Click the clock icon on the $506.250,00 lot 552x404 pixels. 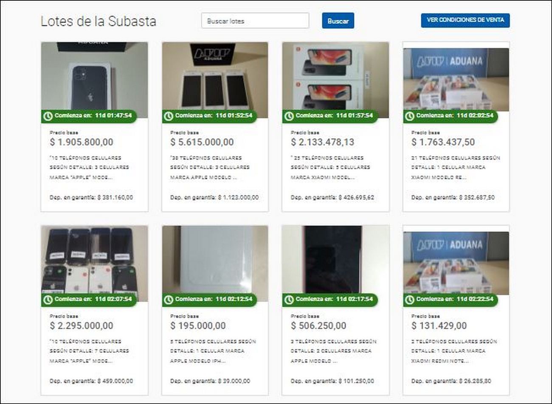click(289, 300)
